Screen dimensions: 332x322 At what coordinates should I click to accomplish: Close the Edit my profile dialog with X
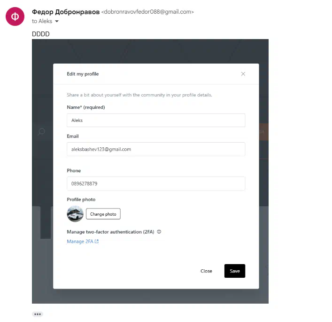pos(243,74)
